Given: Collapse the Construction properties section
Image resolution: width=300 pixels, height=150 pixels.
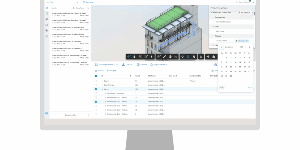Looking at the screenshot, I should 213,17.
